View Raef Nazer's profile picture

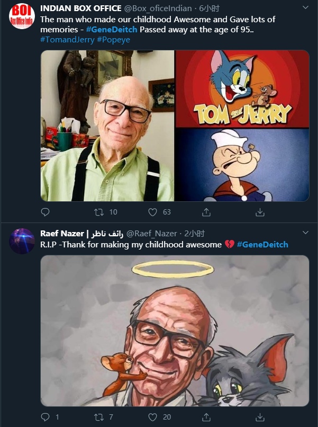(x=22, y=241)
